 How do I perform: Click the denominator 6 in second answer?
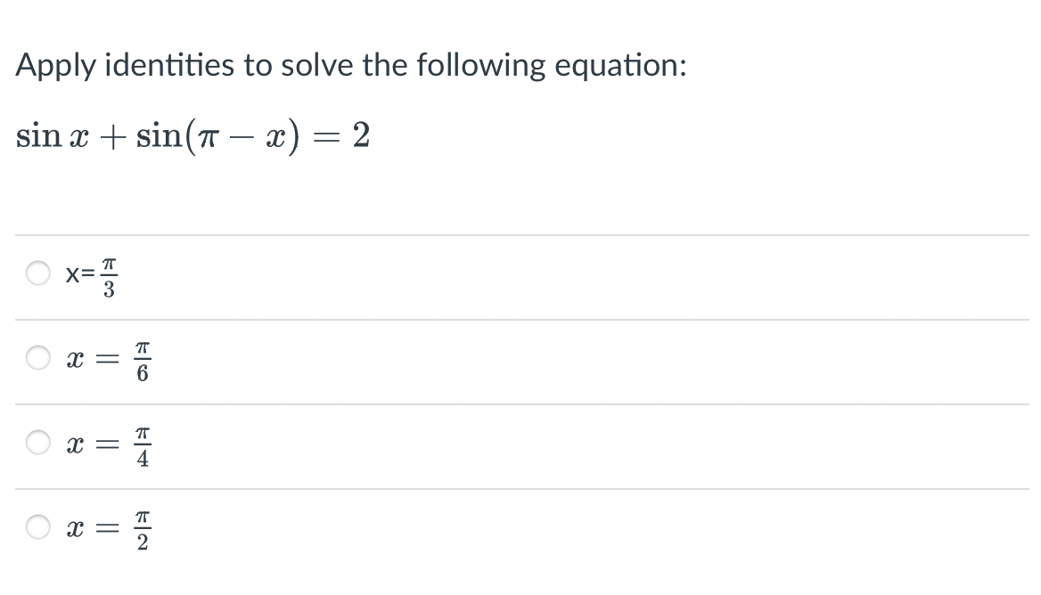click(142, 374)
